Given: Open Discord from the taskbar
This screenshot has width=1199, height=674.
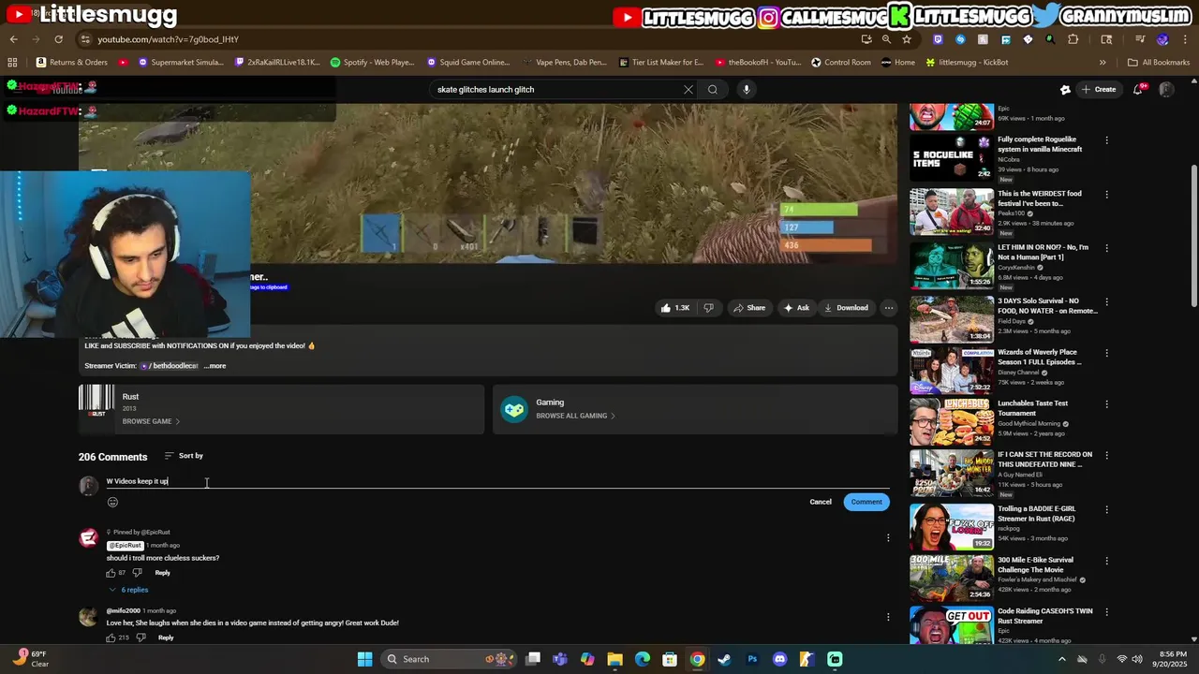Looking at the screenshot, I should pos(779,659).
